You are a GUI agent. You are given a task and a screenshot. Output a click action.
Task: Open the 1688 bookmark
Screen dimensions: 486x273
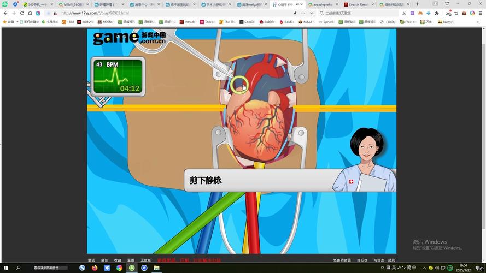point(68,22)
